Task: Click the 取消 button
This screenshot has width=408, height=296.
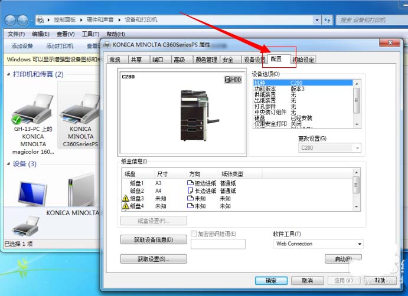Action: pos(307,281)
